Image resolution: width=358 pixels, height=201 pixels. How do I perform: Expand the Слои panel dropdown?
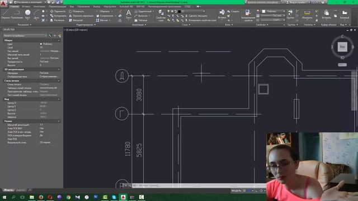pos(186,25)
